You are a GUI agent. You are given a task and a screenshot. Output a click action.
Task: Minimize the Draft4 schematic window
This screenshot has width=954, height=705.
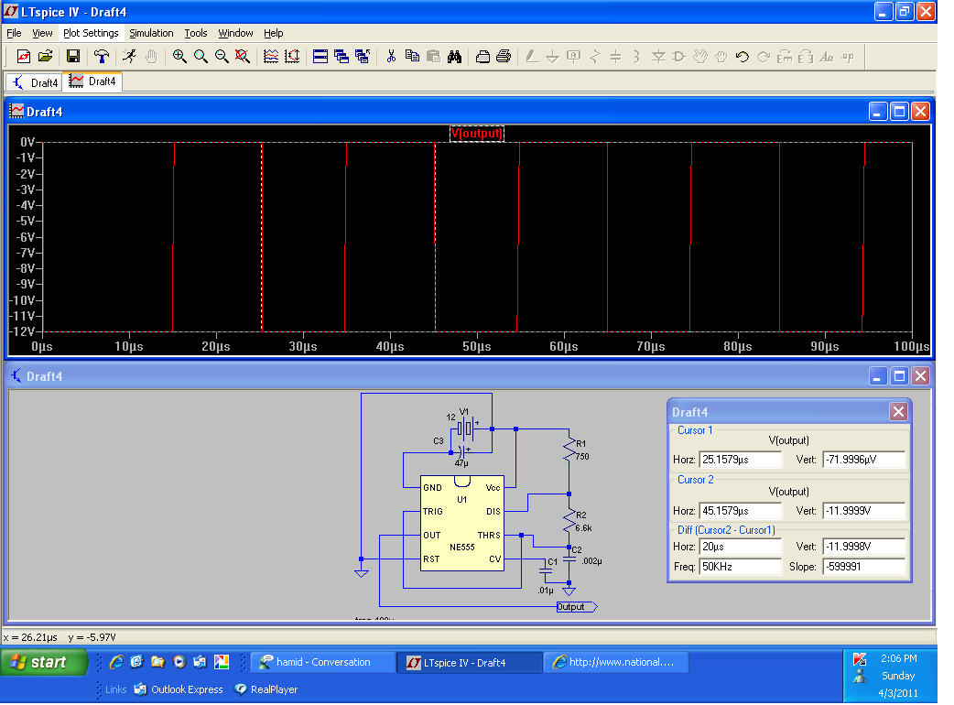[877, 376]
